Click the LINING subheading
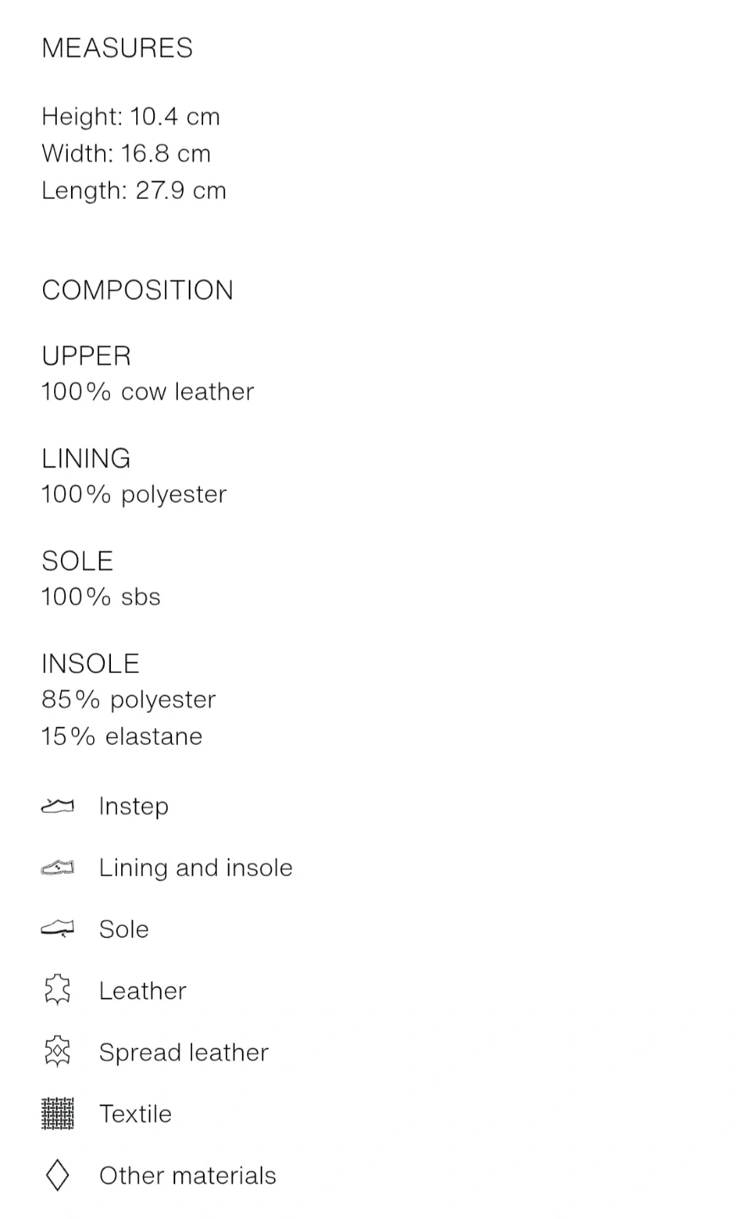The image size is (739, 1219). coord(85,459)
